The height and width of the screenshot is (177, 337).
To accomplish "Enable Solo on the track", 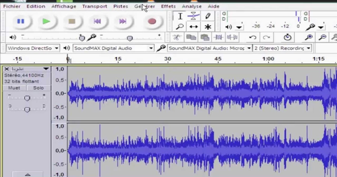I will pos(38,88).
